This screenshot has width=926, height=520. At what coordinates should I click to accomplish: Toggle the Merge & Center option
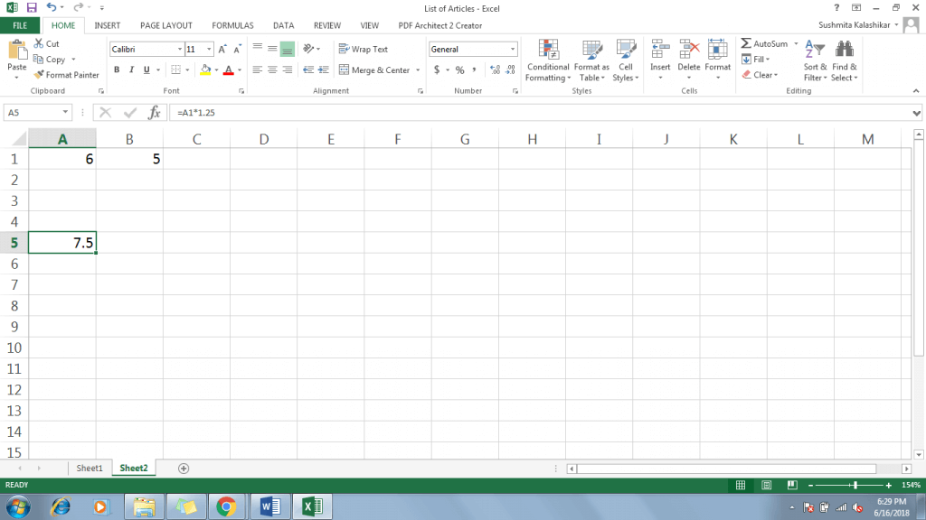(373, 70)
